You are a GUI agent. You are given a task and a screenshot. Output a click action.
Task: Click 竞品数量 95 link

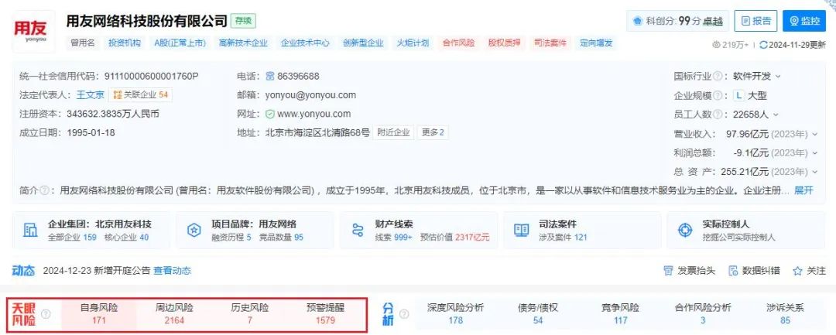pyautogui.click(x=281, y=237)
